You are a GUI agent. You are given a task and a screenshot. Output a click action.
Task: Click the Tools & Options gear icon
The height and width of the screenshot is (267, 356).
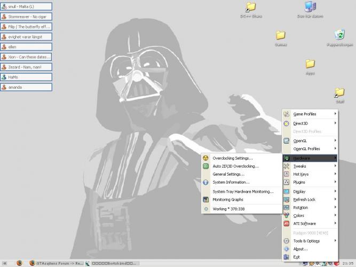[287, 241]
